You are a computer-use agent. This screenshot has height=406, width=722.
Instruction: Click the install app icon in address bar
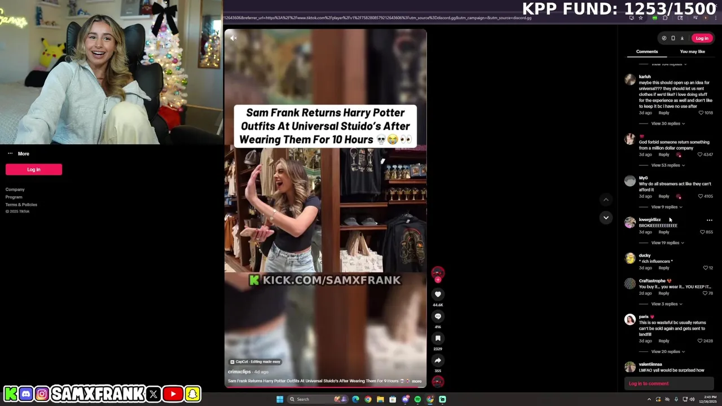pos(632,18)
